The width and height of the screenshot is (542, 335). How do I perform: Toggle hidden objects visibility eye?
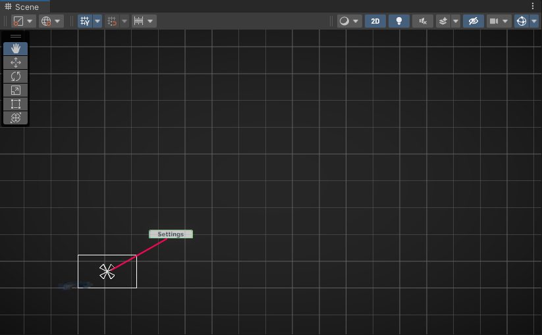474,21
